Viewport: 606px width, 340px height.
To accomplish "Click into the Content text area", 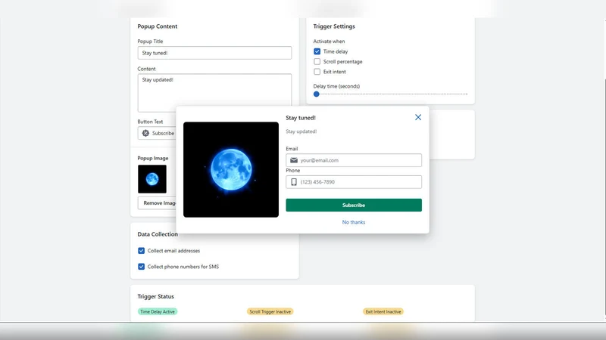I will coord(214,93).
